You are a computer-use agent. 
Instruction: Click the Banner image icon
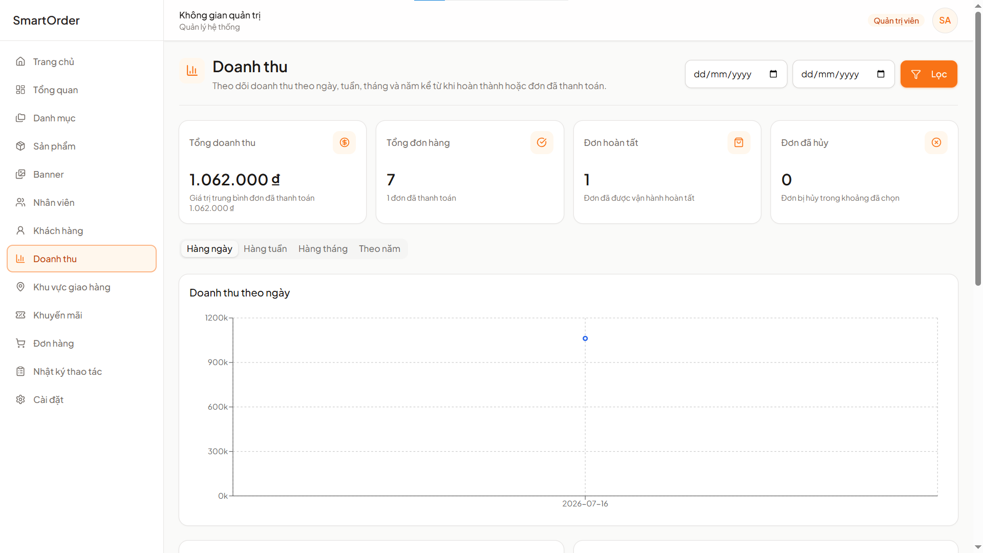pos(20,174)
